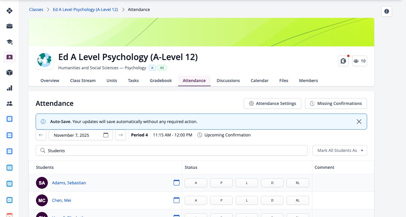Mark Chen, Mei as A

click(196, 200)
